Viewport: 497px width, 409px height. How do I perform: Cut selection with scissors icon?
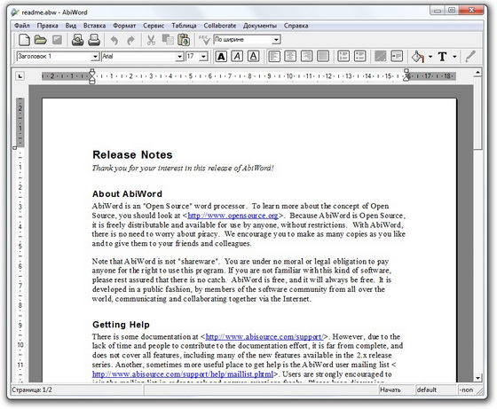point(151,40)
